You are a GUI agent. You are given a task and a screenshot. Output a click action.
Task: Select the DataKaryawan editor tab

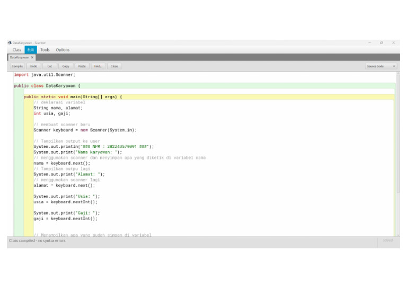coord(19,57)
